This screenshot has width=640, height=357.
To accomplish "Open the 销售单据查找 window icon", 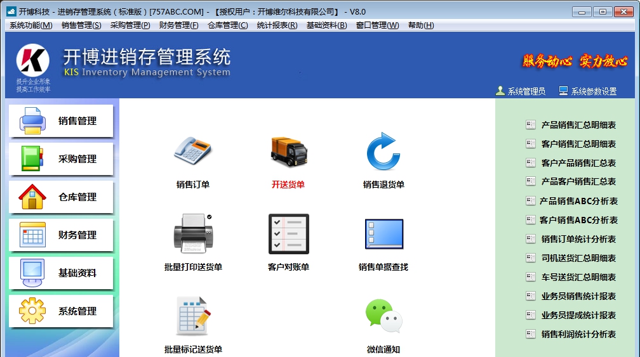I will pos(383,234).
